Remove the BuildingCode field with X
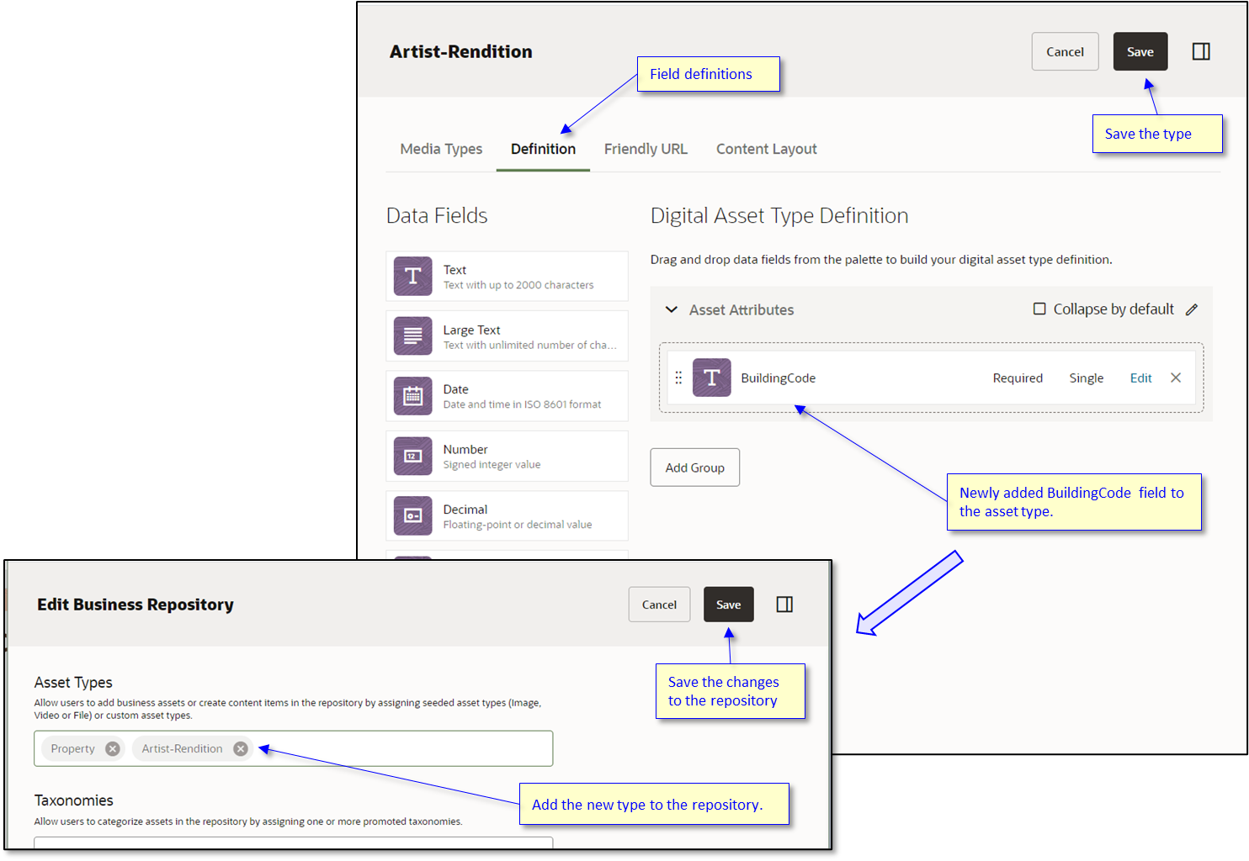 (1176, 378)
